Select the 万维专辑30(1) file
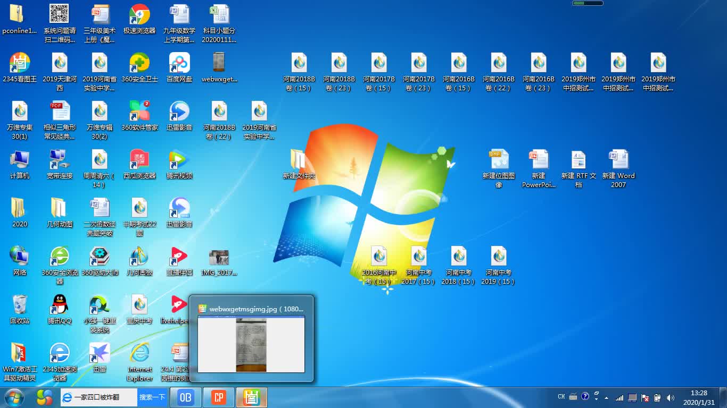Viewport: 727px width, 408px height. (20, 121)
